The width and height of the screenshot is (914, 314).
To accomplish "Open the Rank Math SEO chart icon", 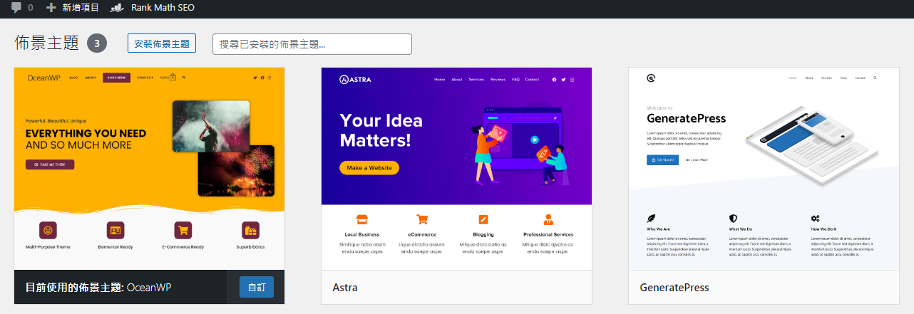I will pos(117,8).
